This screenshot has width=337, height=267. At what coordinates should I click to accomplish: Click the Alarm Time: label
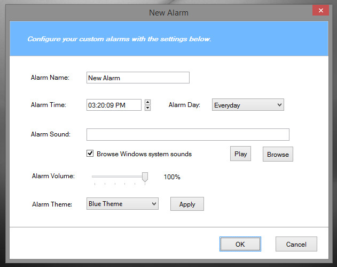[x=49, y=105]
